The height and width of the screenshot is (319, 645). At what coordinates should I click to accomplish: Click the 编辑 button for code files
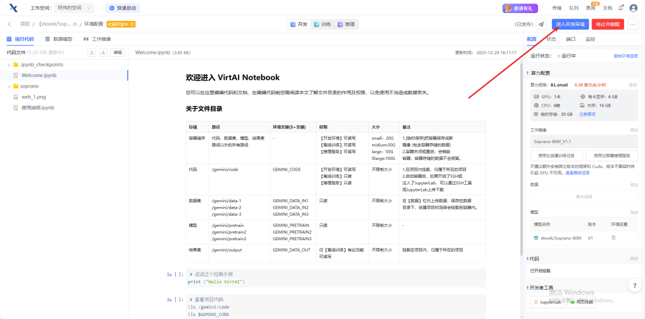click(118, 52)
